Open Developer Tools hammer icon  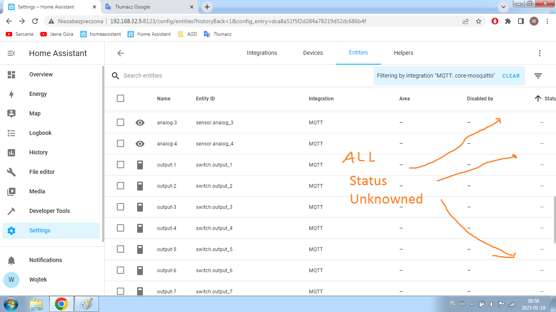pyautogui.click(x=11, y=211)
